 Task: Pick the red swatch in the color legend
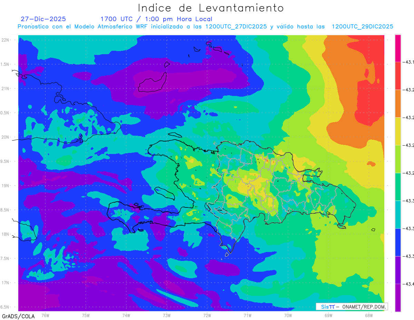398,76
